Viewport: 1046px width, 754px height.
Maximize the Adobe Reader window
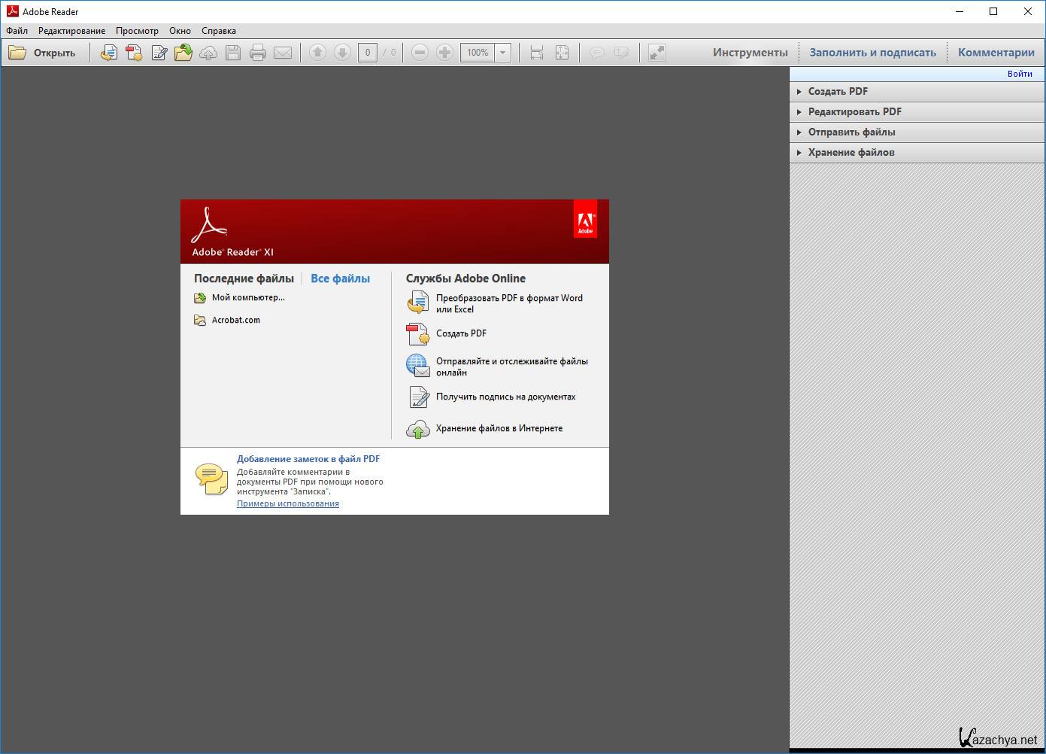(x=993, y=11)
